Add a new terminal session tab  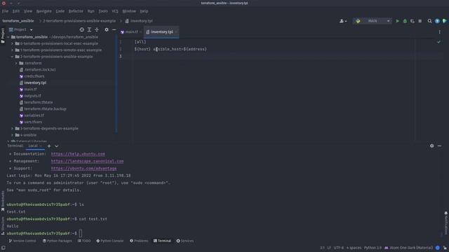[x=49, y=146]
